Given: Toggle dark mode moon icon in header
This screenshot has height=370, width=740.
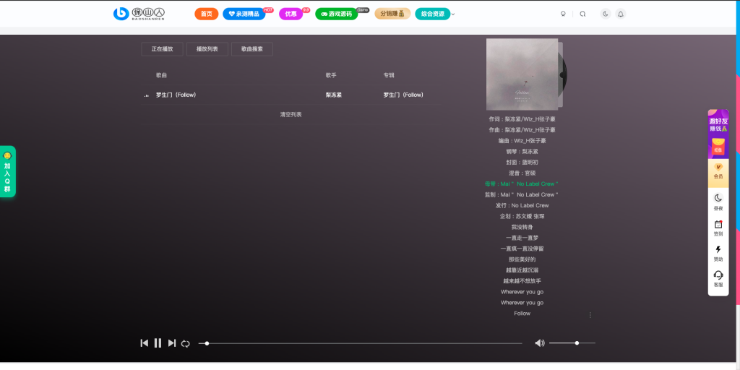Looking at the screenshot, I should 606,14.
